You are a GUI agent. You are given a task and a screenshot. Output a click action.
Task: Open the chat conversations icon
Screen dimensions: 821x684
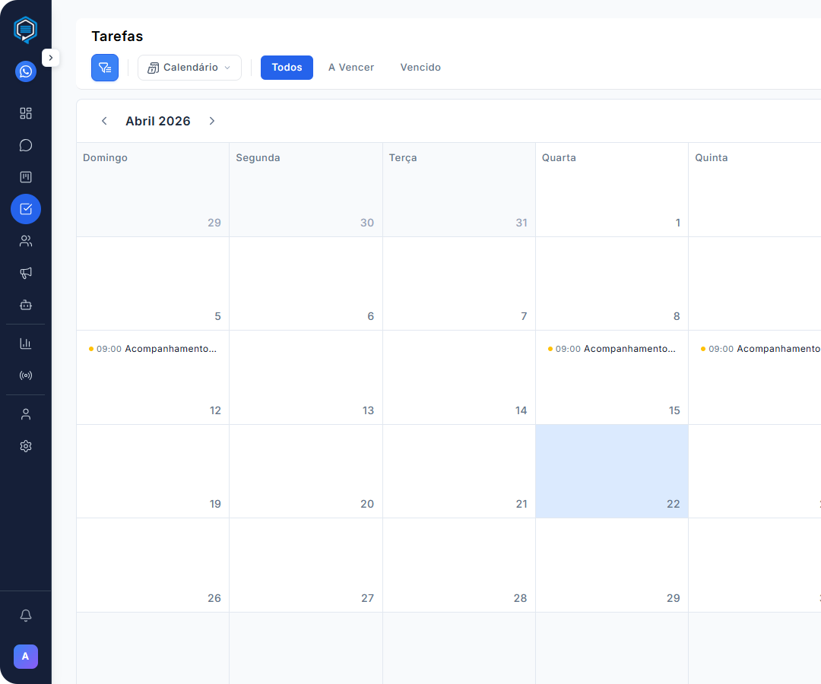point(26,145)
